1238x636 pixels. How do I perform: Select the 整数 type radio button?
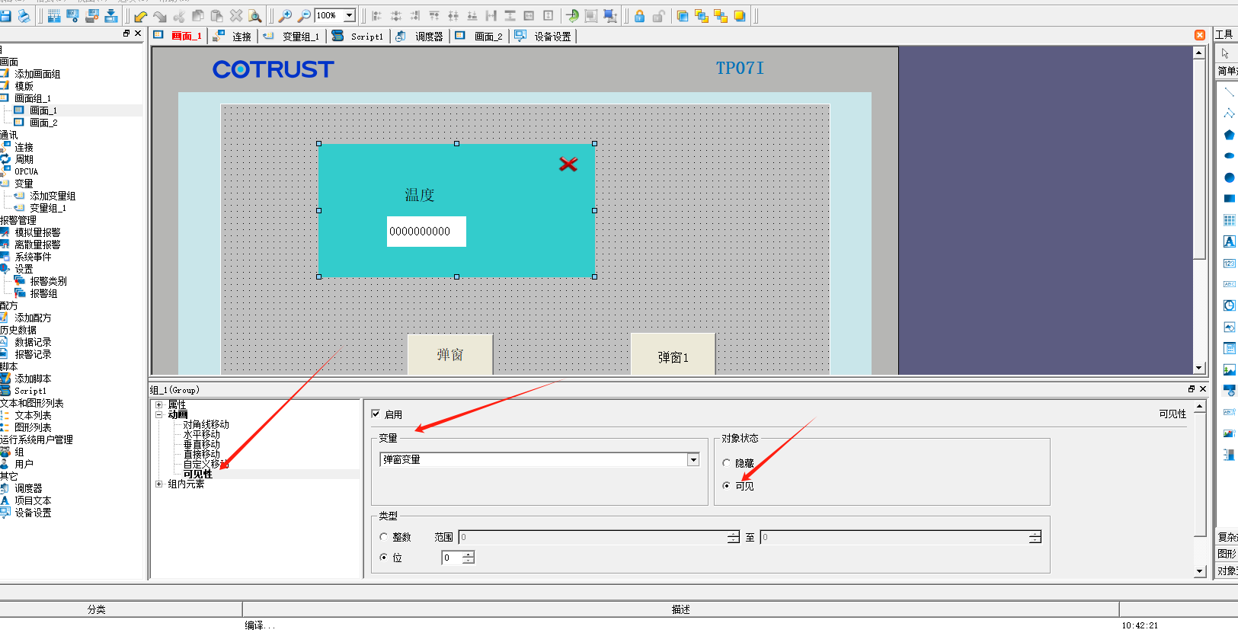384,536
